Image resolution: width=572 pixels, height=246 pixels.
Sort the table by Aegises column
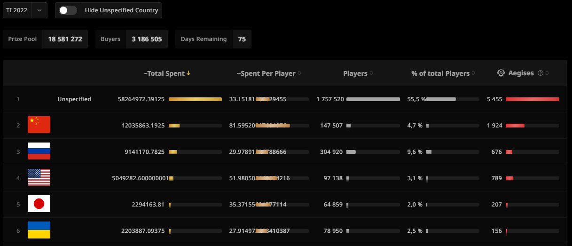tap(520, 73)
